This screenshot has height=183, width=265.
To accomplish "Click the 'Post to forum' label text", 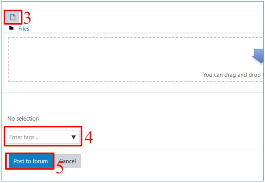I will [30, 161].
